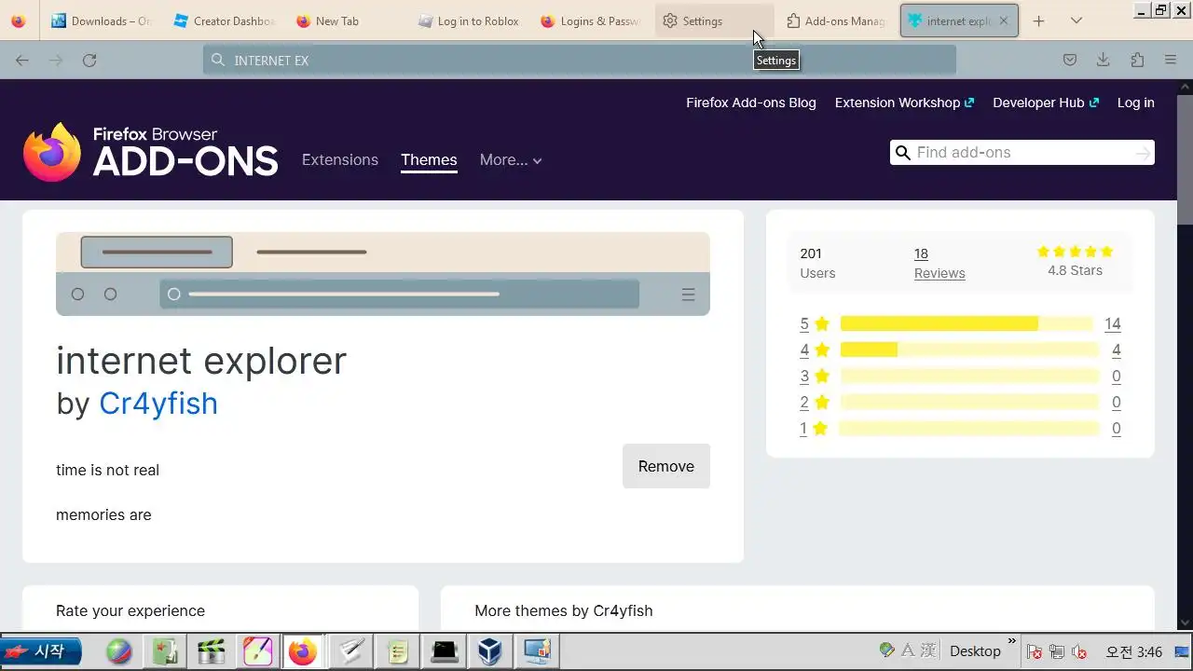Open the Developer Hub link
The height and width of the screenshot is (671, 1193).
1046,103
